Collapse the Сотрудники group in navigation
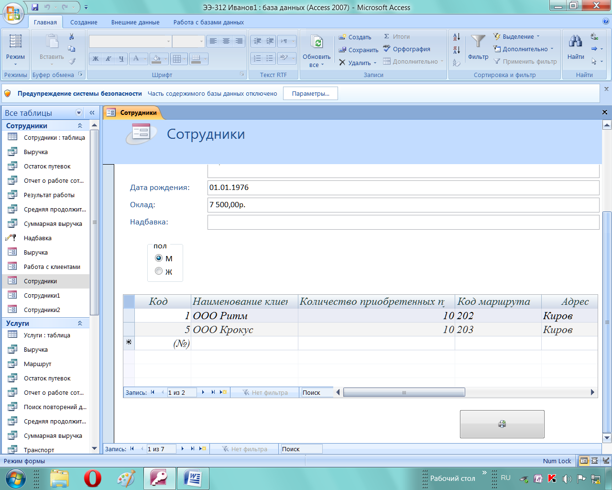The image size is (612, 490). click(x=80, y=125)
